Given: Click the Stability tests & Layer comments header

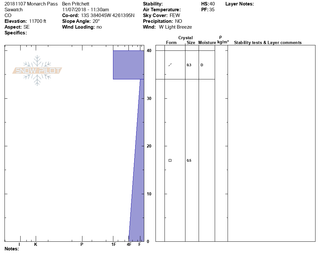Looking at the screenshot, I should point(268,43).
